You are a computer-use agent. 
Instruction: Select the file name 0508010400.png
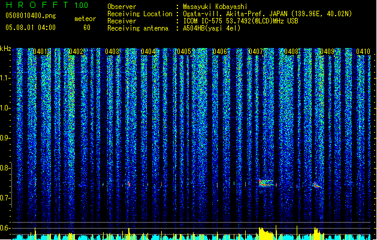click(31, 16)
